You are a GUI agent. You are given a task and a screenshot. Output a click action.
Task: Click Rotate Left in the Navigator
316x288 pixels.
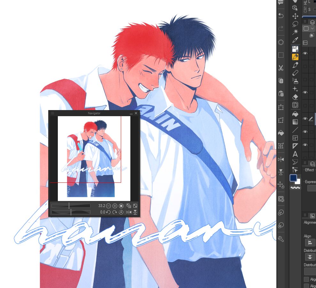108,212
